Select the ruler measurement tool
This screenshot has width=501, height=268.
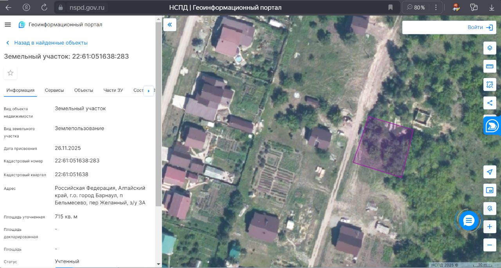(490, 66)
